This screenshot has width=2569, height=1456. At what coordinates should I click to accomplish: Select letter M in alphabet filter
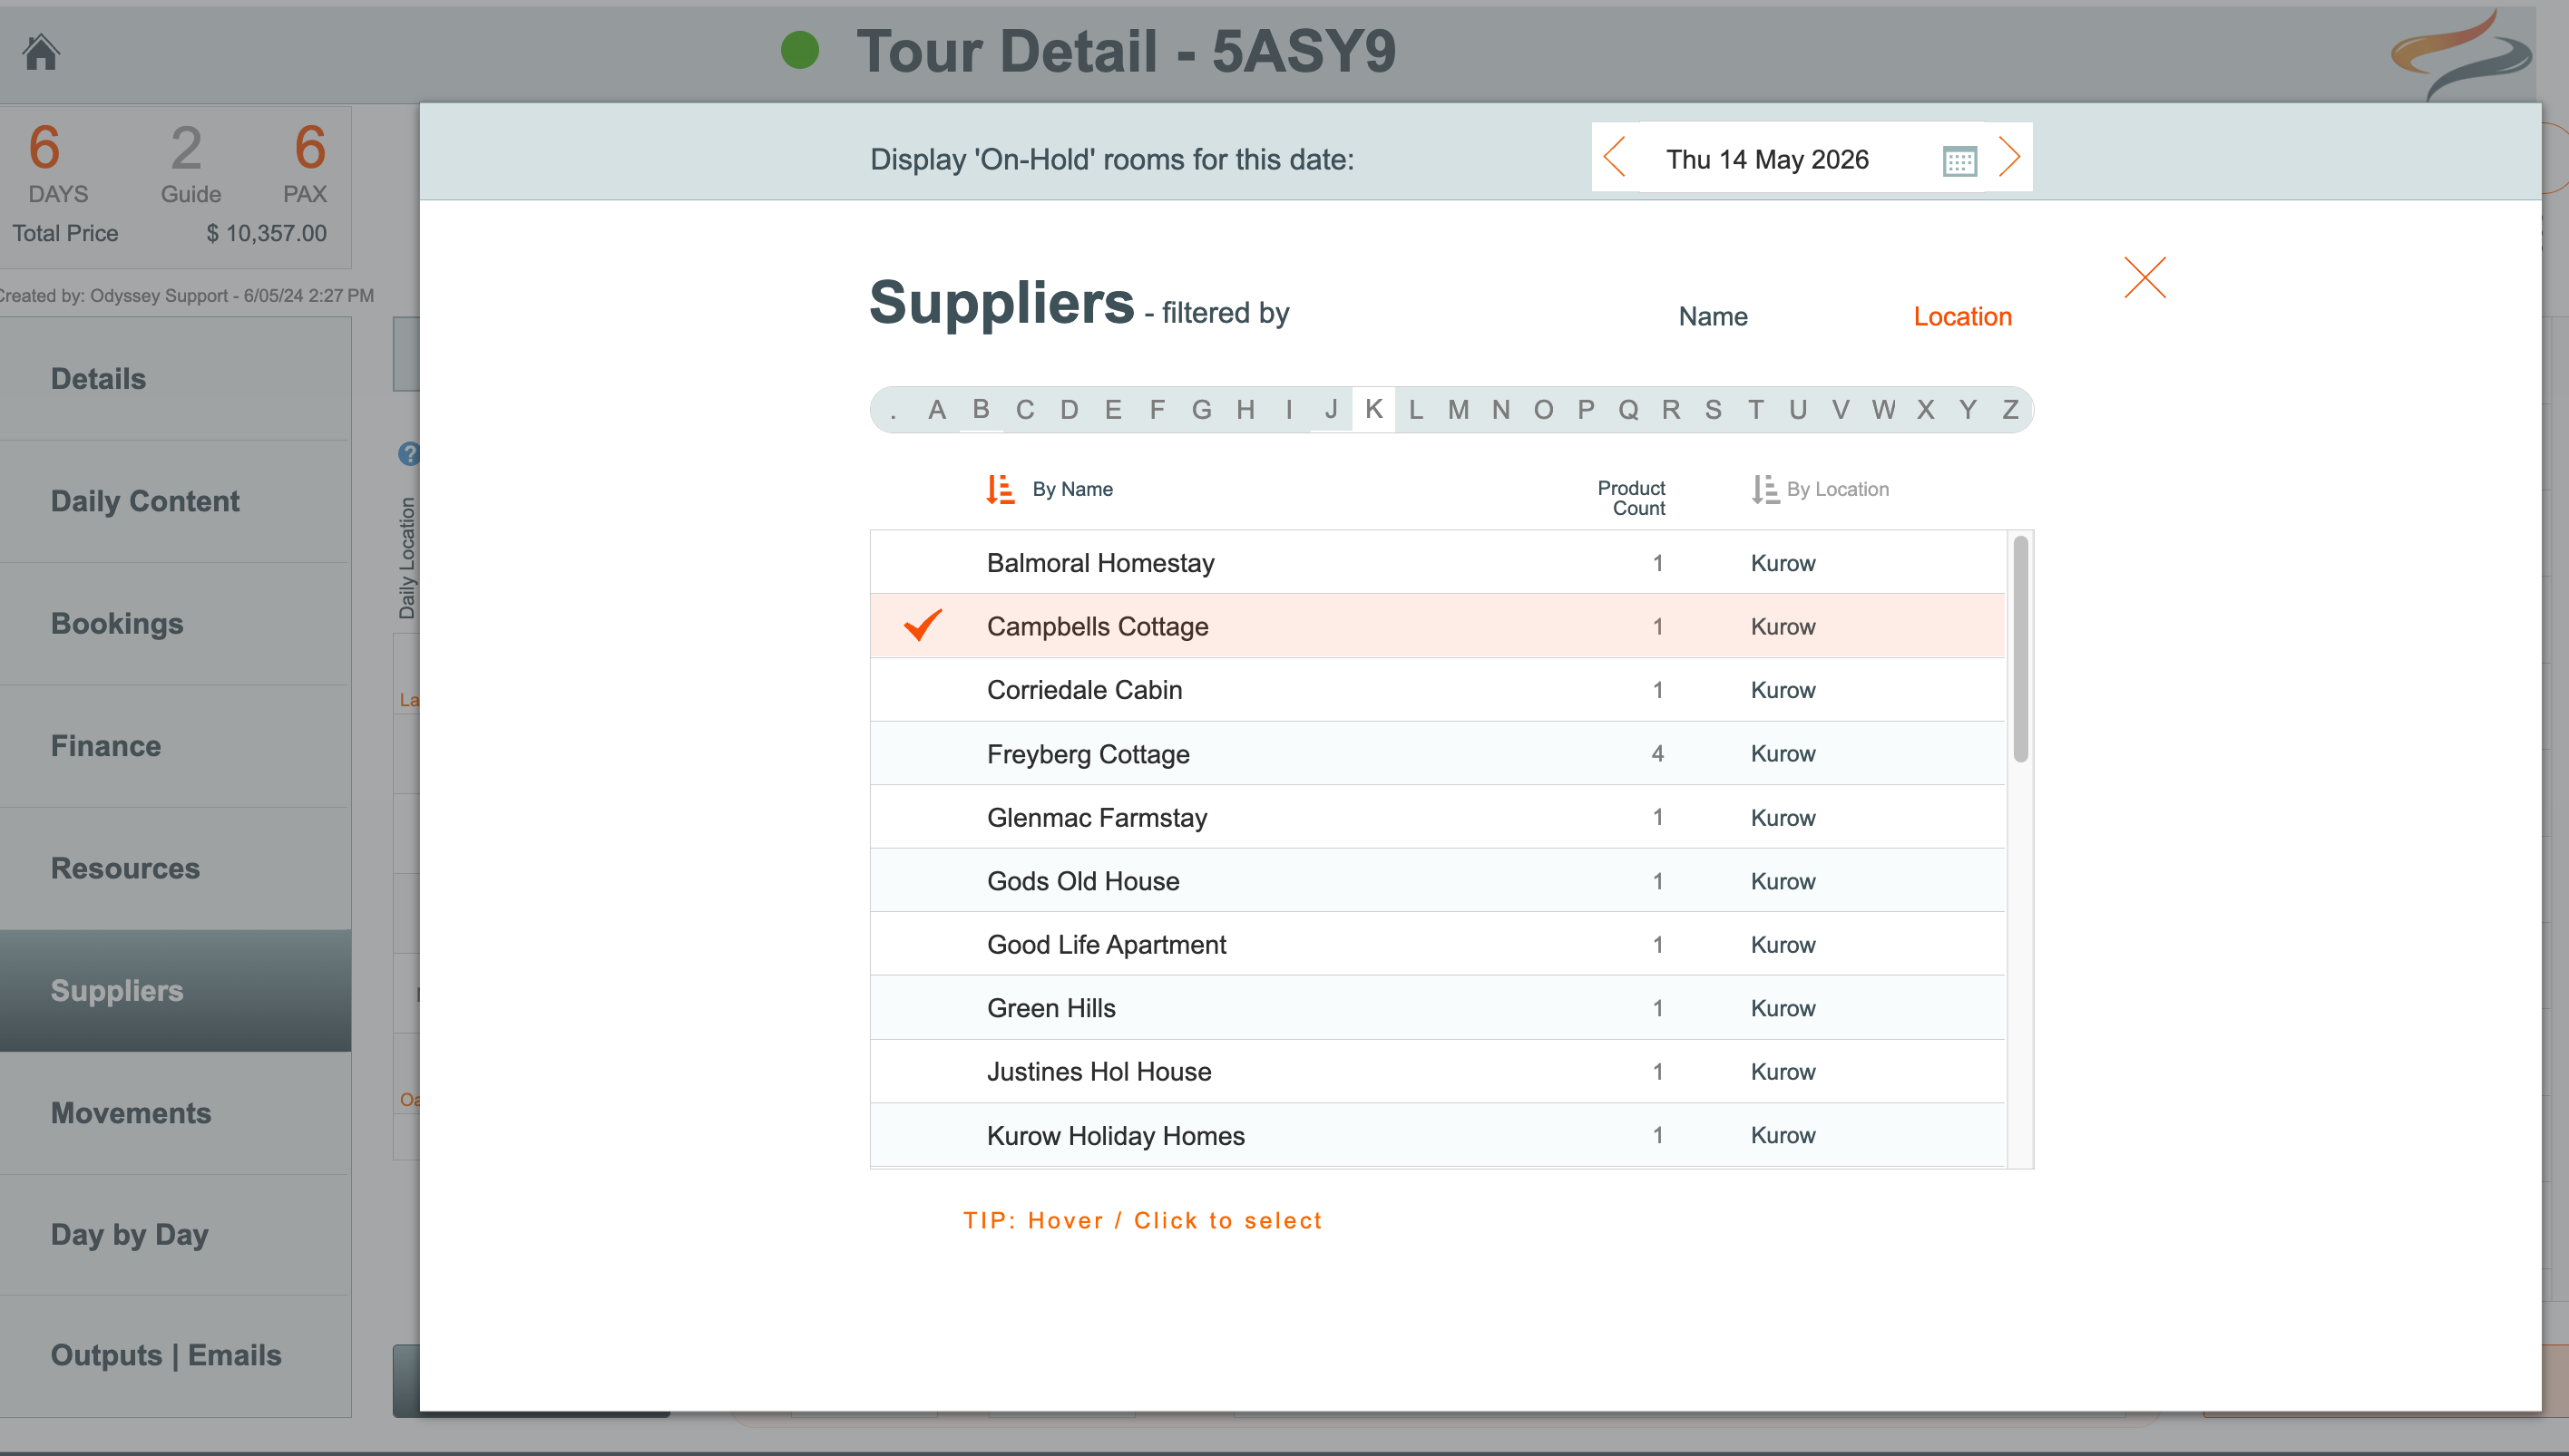point(1458,410)
